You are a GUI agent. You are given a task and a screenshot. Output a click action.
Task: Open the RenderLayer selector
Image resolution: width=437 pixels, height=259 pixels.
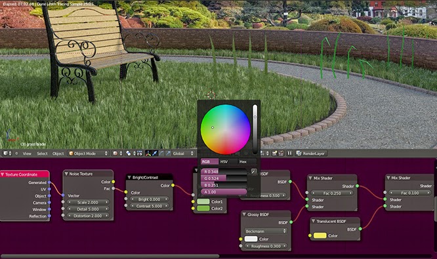tap(311, 153)
